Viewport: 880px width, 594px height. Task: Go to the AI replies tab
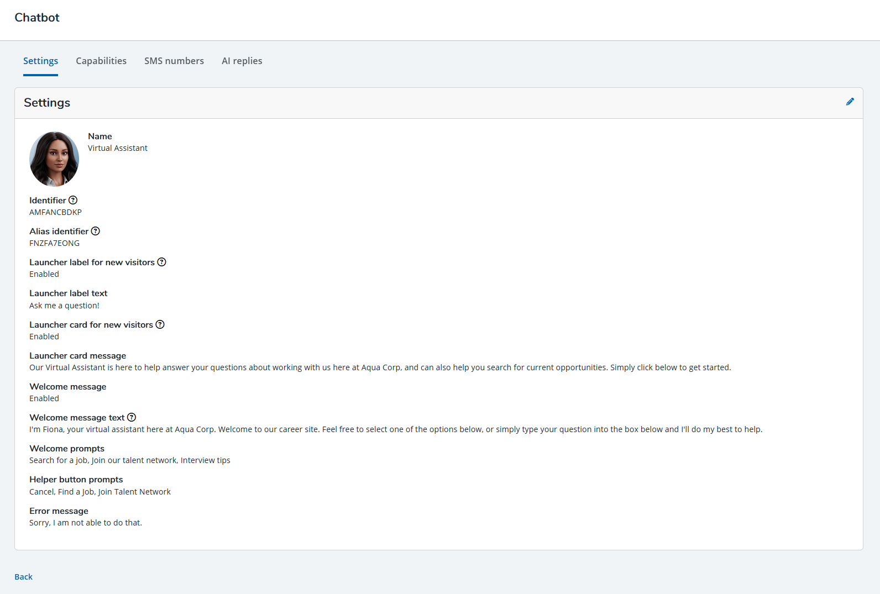click(x=242, y=61)
